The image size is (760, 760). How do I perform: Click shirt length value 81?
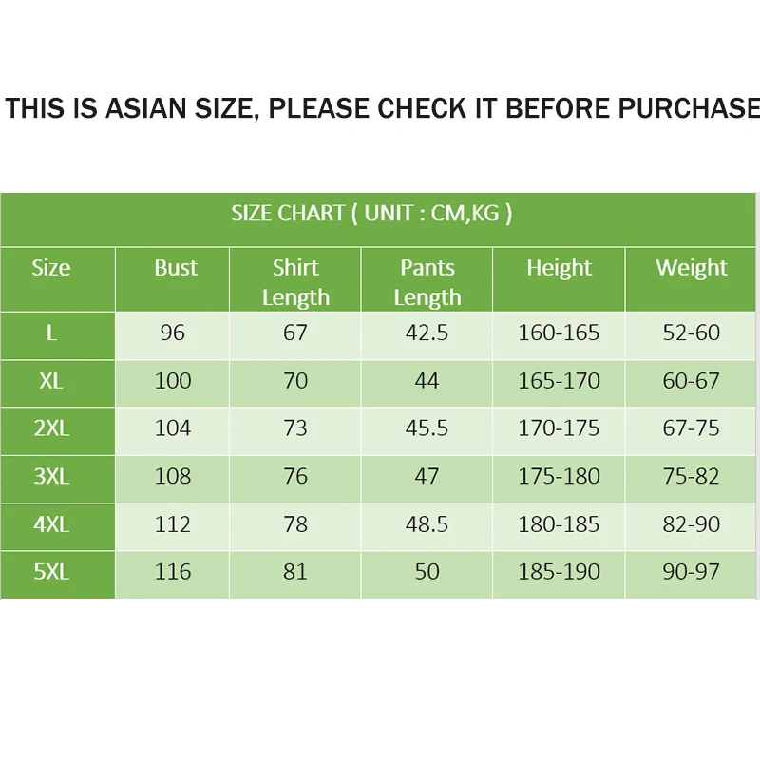point(295,572)
